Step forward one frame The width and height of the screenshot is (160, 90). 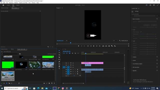[97, 46]
